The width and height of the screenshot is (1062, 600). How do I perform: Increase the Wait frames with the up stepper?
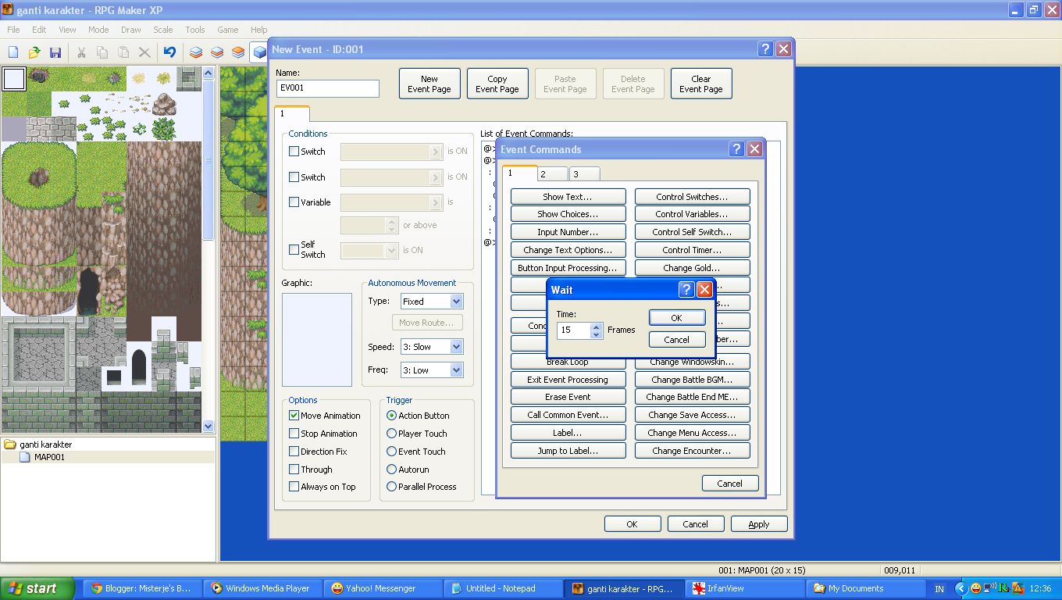click(x=594, y=327)
